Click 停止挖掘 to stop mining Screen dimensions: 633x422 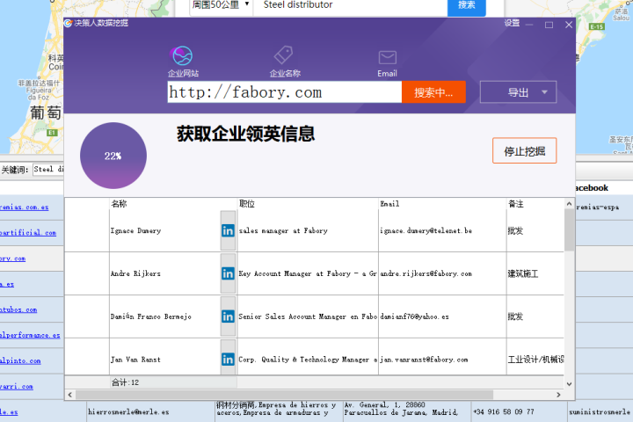tap(524, 150)
